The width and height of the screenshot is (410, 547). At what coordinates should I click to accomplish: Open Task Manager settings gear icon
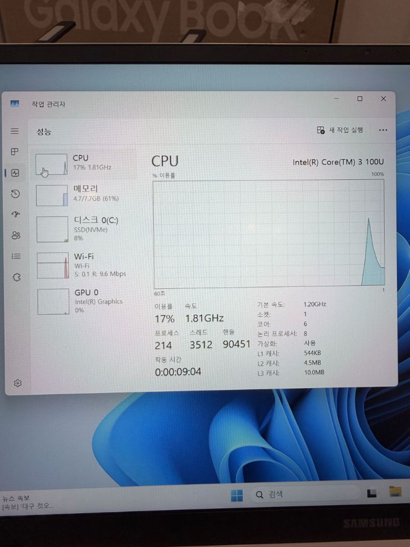[18, 383]
